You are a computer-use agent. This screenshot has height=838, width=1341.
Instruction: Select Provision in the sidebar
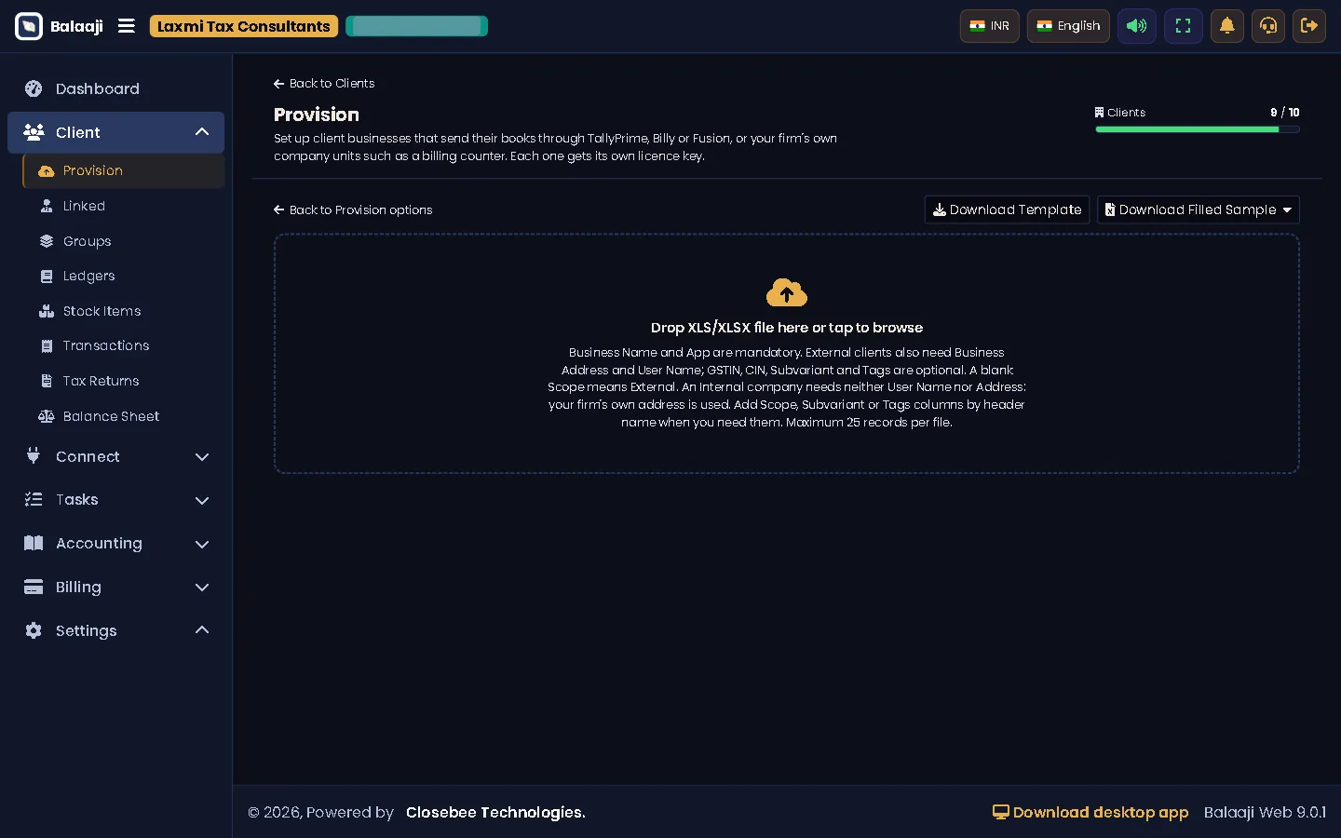click(x=124, y=171)
